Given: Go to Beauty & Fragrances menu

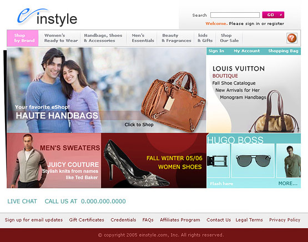Looking at the screenshot, I should point(176,38).
